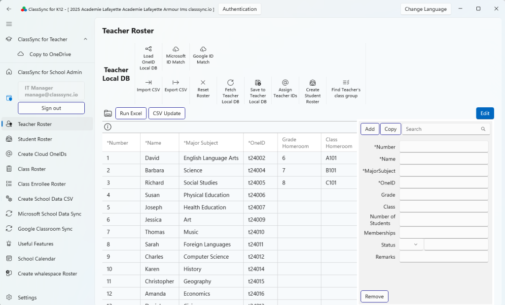This screenshot has height=305, width=505.
Task: Select the Richard Social Studies row
Action: tap(229, 183)
